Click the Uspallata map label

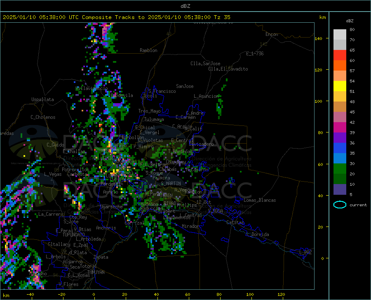pos(42,99)
